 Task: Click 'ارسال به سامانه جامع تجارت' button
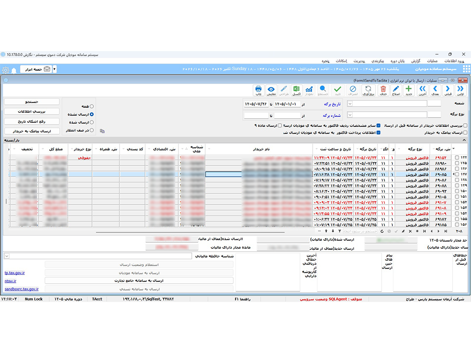point(139,281)
